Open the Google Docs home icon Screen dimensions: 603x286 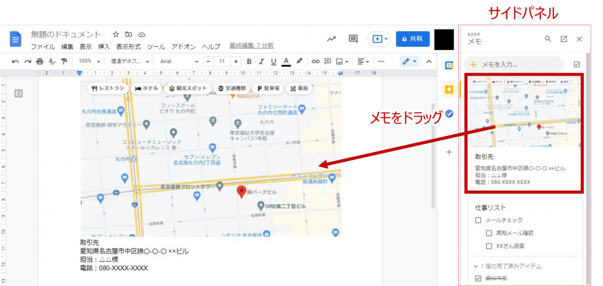[x=16, y=39]
